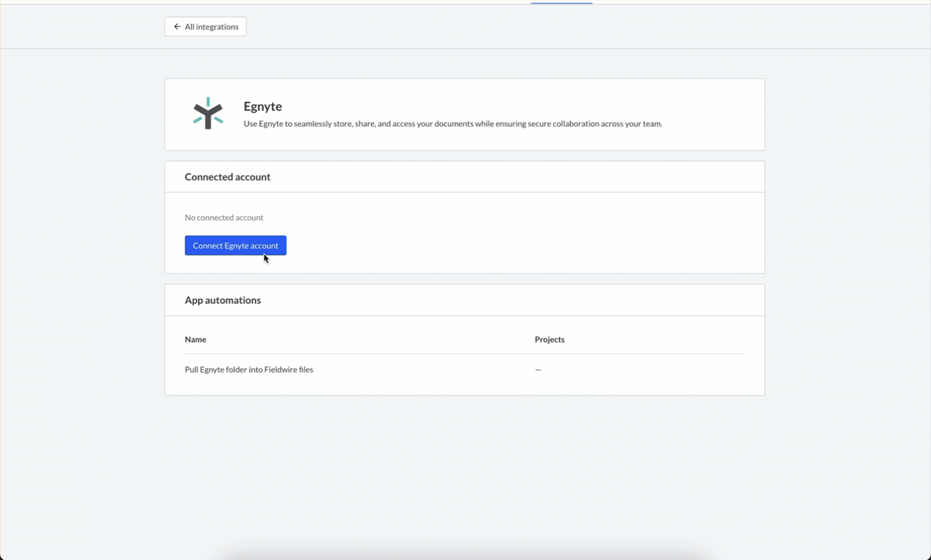
Task: Click the back arrow icon beside All integrations
Action: point(177,26)
